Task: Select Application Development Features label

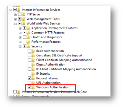Action: pos(55,28)
